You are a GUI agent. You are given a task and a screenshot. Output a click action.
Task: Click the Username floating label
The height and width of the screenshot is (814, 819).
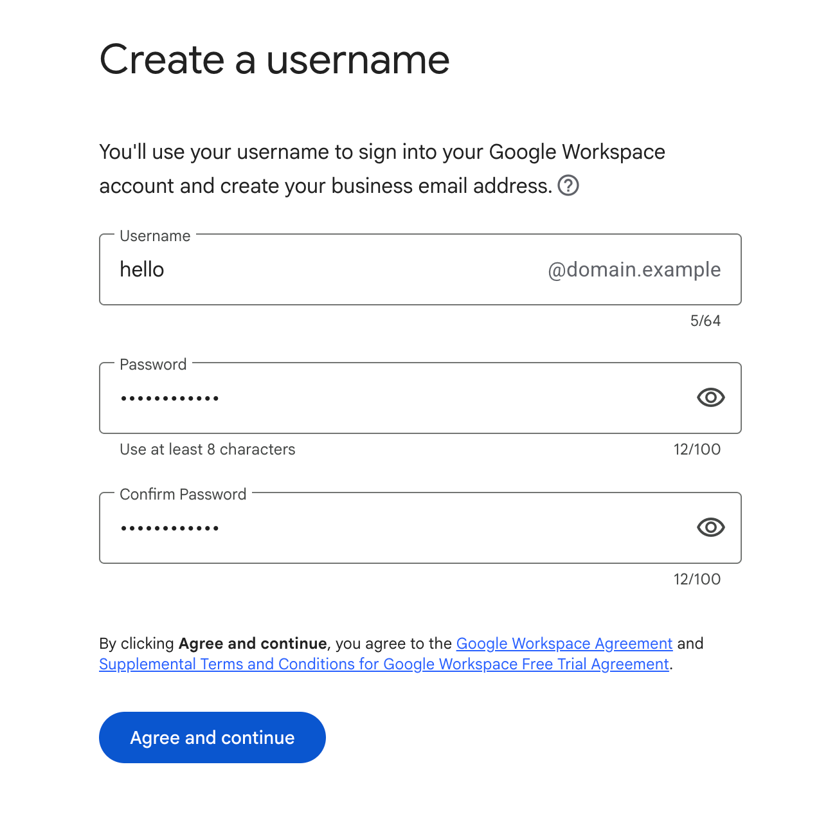155,236
